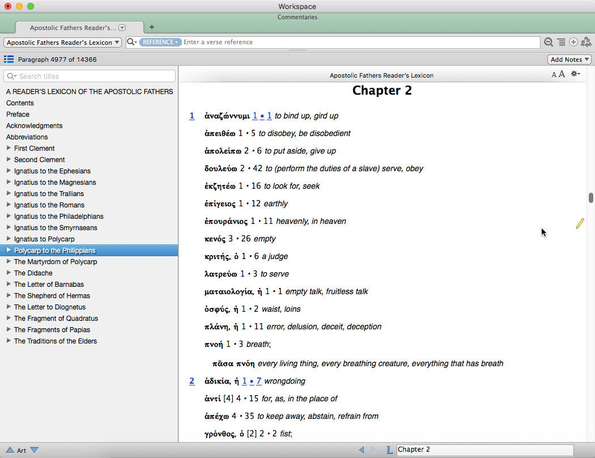Select the Apostolic Fathers Reader's tab
Screen dimensions: 595x458
[74, 28]
